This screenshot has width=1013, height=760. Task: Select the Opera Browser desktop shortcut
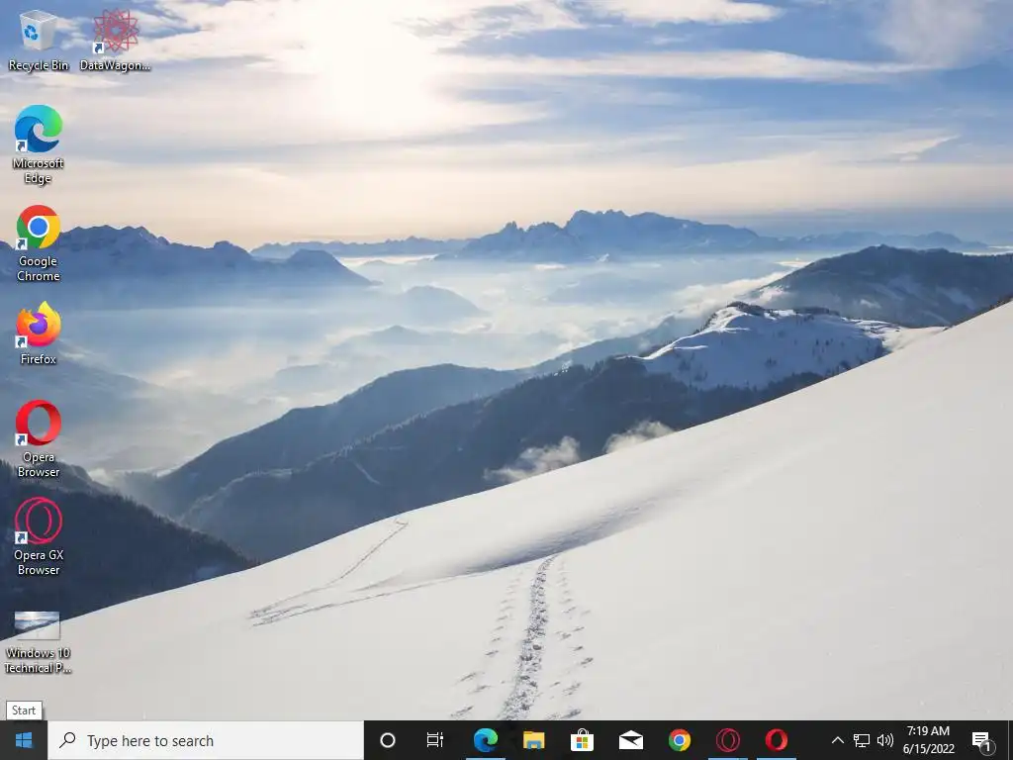(39, 439)
